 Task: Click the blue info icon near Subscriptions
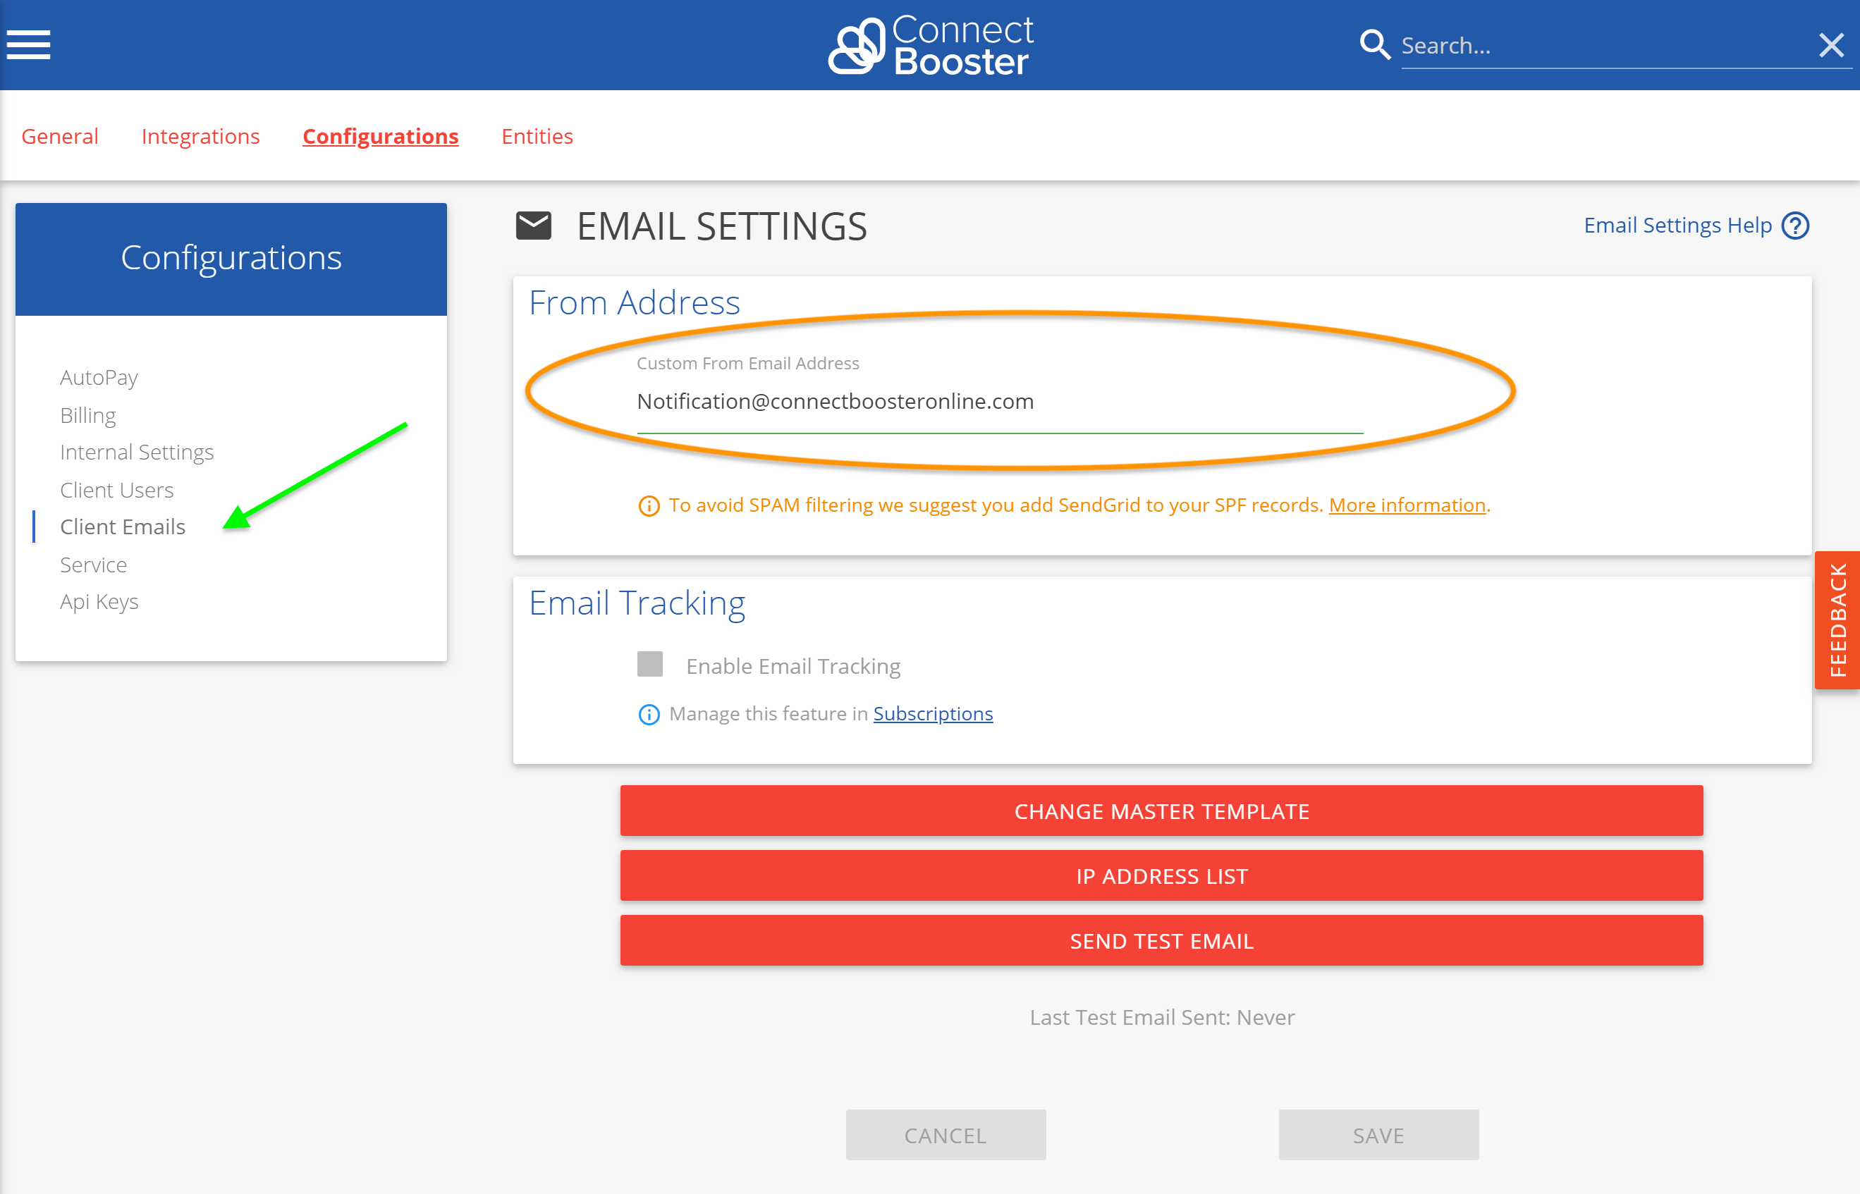pyautogui.click(x=649, y=714)
